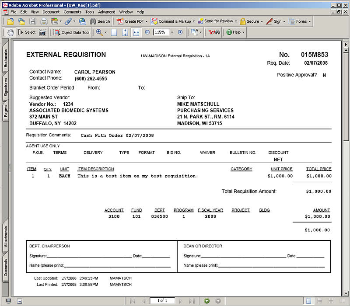Screen dimensions: 350x306
Task: Open the View menu
Action: tap(35, 12)
